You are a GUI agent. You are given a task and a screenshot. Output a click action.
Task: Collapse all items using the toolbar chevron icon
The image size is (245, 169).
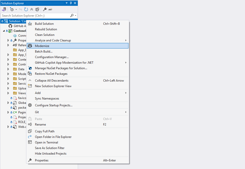point(31,9)
